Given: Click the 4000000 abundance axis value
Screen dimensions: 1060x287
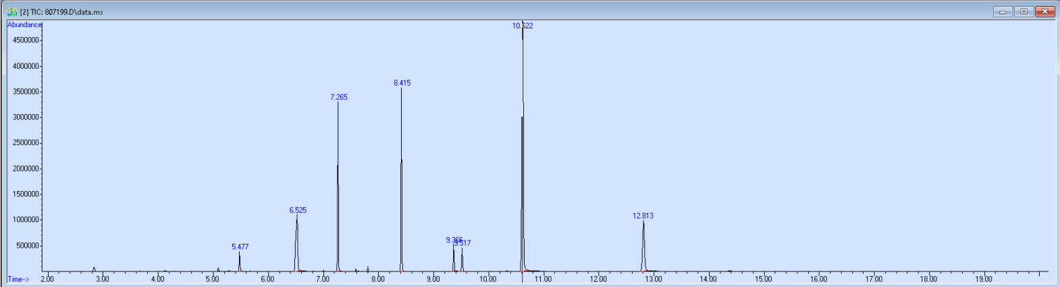Looking at the screenshot, I should 26,66.
